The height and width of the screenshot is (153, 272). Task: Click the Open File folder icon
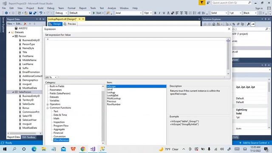point(26,13)
